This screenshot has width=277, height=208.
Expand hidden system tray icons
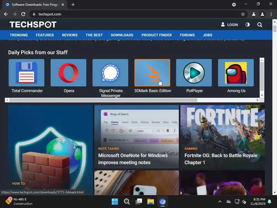tap(220, 201)
